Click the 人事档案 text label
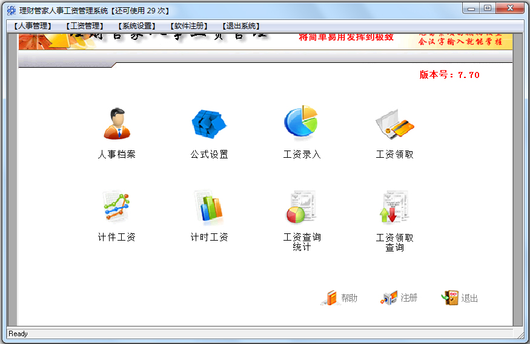Screen dimensions: 530x344 (x=117, y=154)
